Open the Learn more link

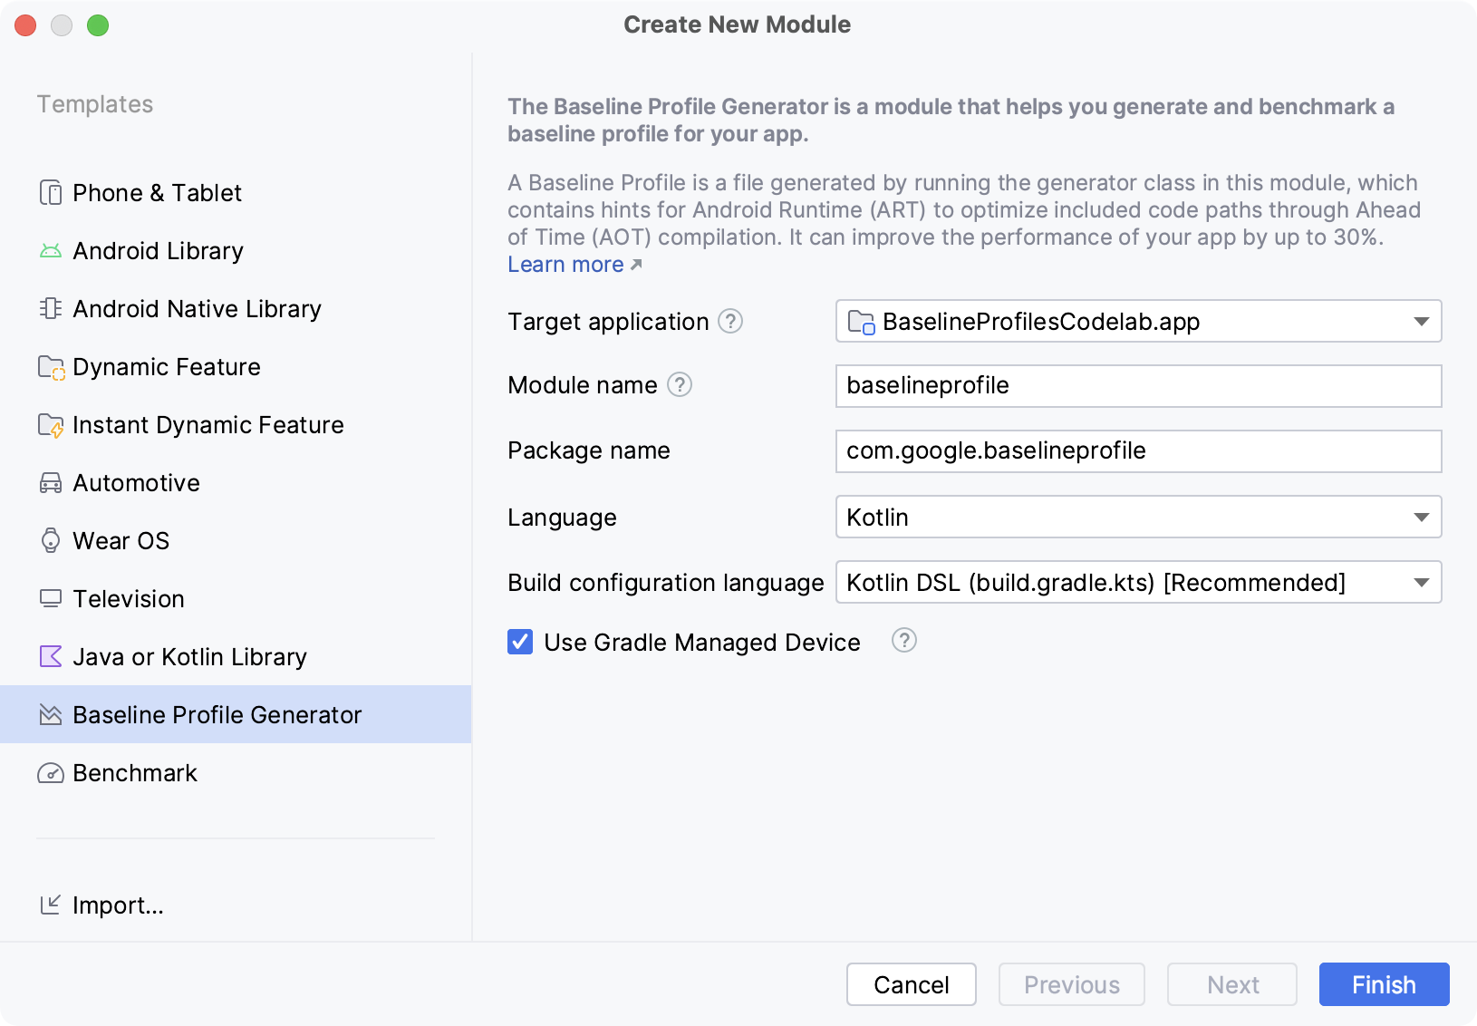click(564, 264)
